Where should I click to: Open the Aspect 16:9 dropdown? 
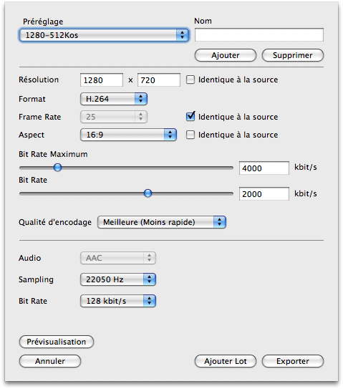click(128, 135)
